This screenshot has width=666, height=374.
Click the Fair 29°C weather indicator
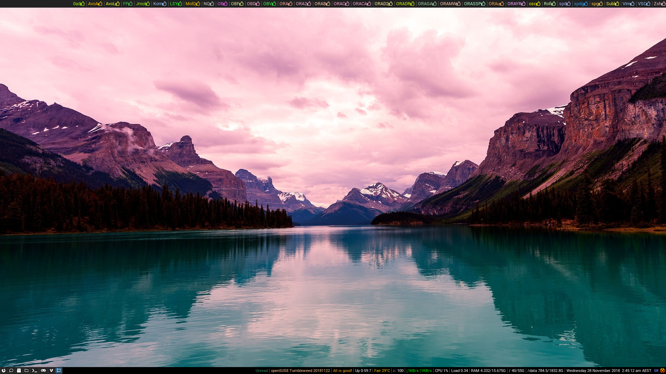pos(382,371)
